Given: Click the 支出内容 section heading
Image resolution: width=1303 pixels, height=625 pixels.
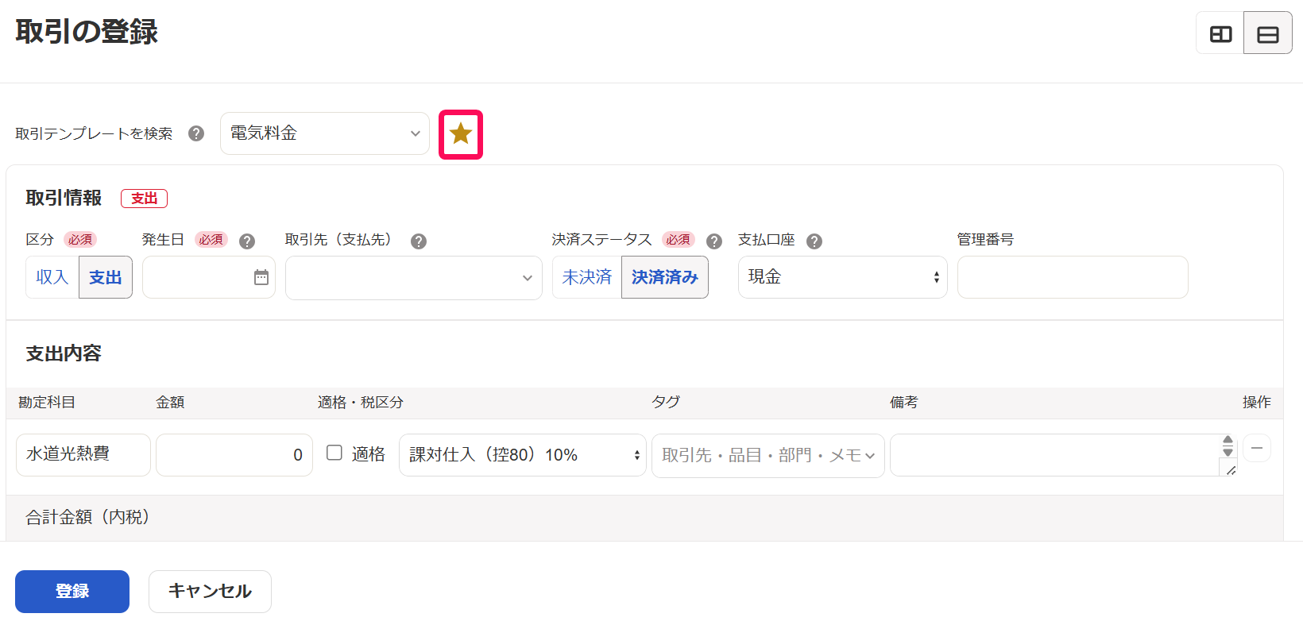Looking at the screenshot, I should 64,353.
